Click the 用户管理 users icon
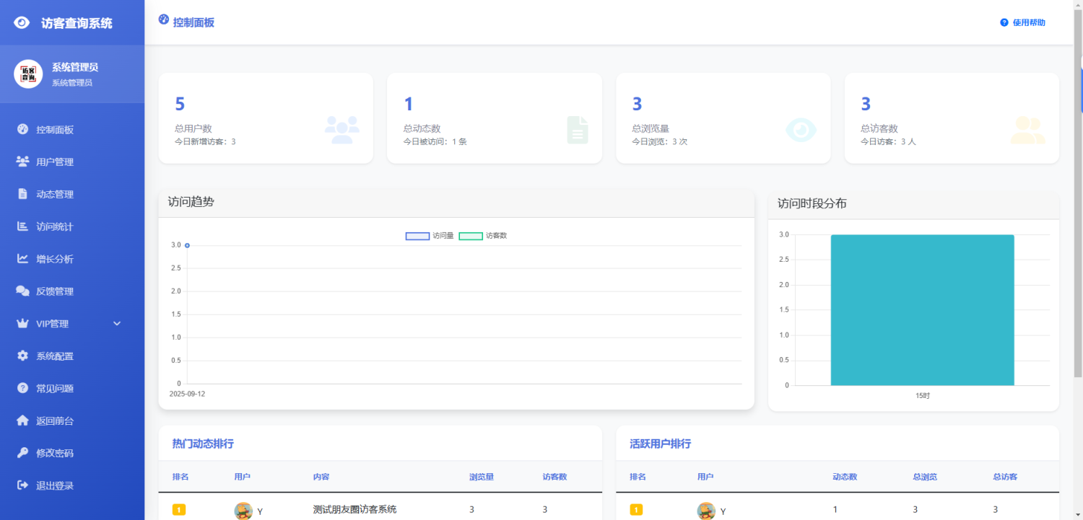This screenshot has height=520, width=1083. pos(22,162)
